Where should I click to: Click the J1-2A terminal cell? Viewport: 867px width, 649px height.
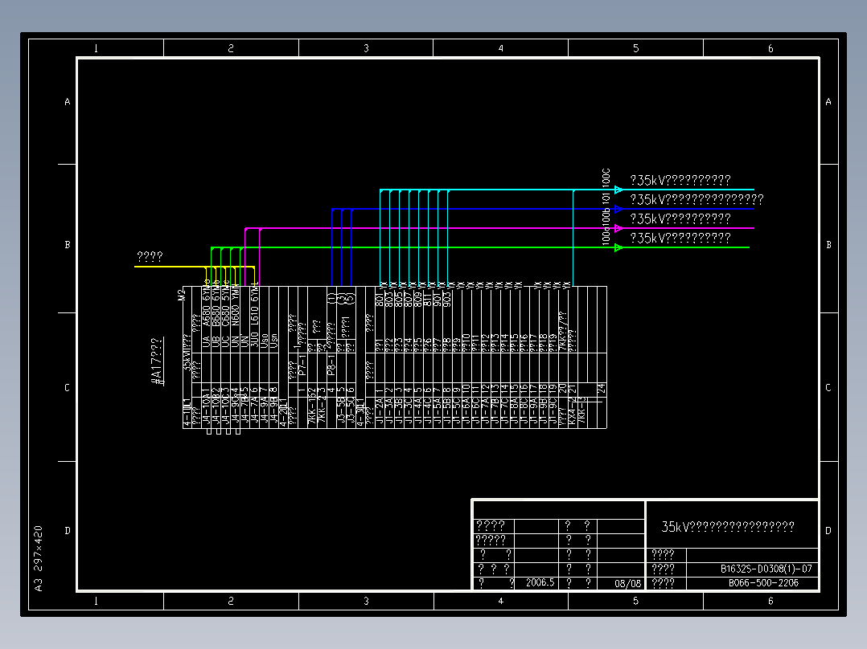(380, 411)
